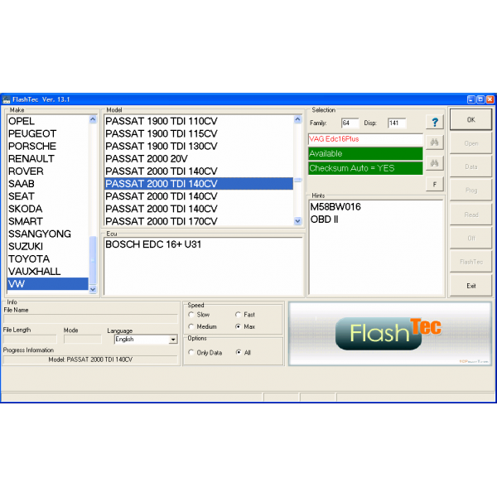Click the Disp input field
497x497 pixels.
(397, 123)
